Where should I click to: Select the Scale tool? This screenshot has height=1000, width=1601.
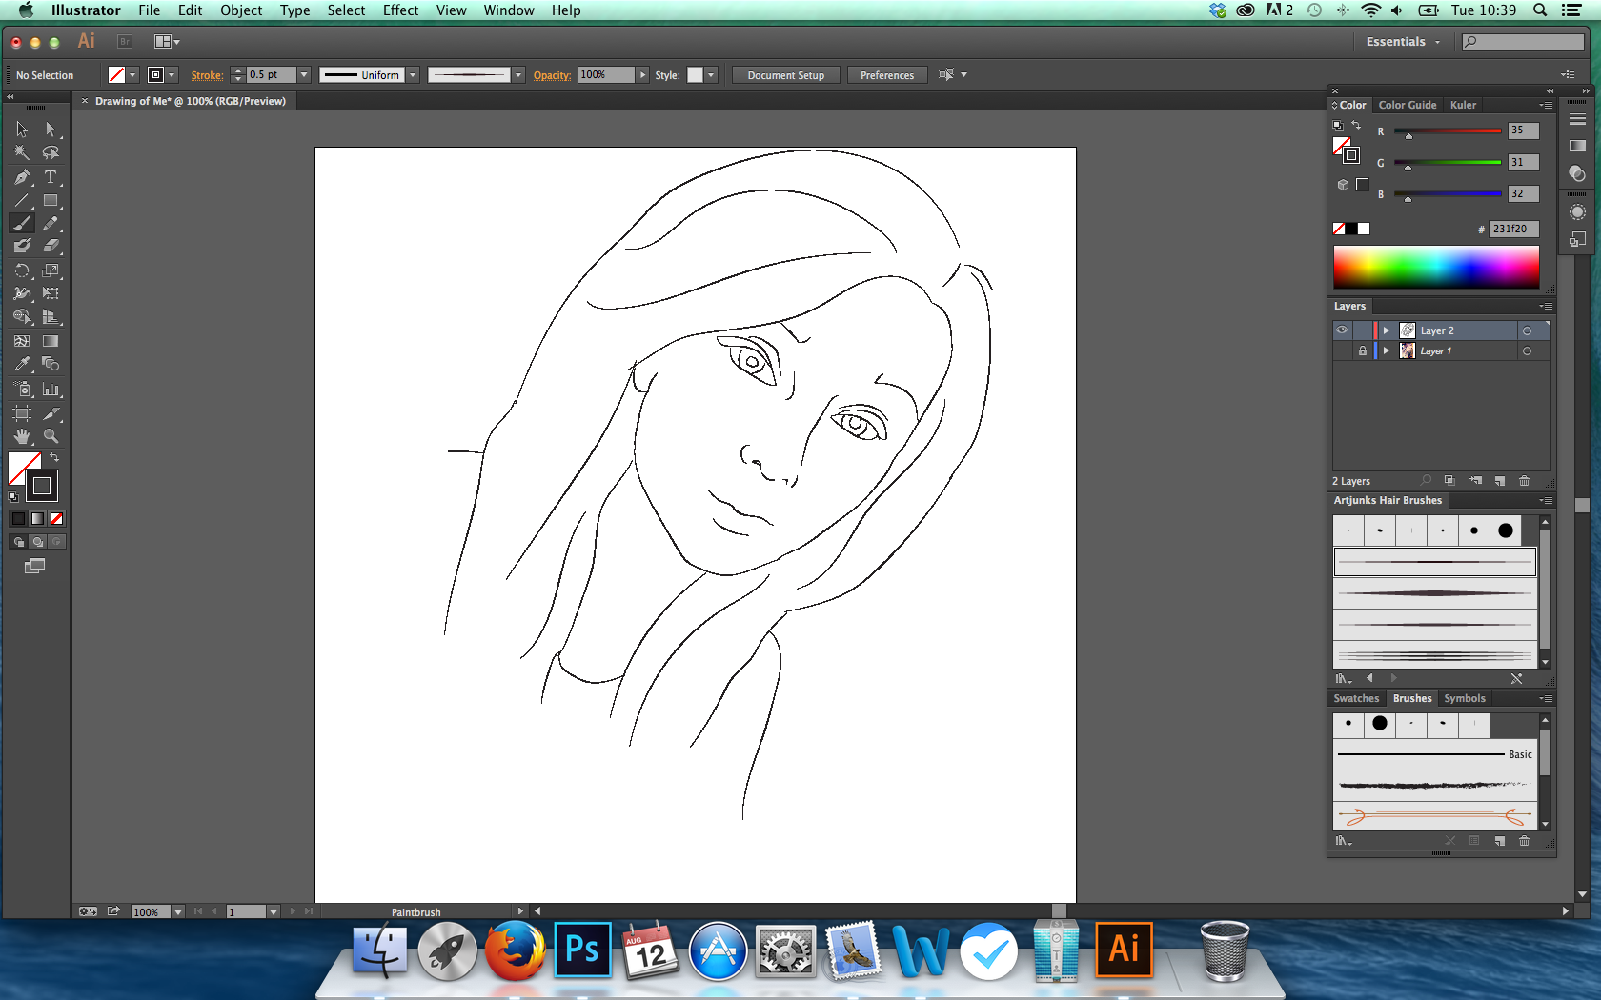click(51, 270)
